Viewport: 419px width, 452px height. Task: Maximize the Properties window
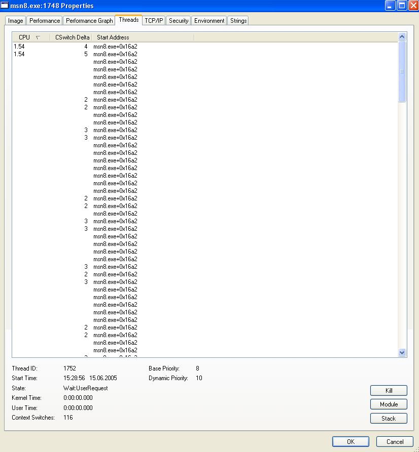[402, 6]
